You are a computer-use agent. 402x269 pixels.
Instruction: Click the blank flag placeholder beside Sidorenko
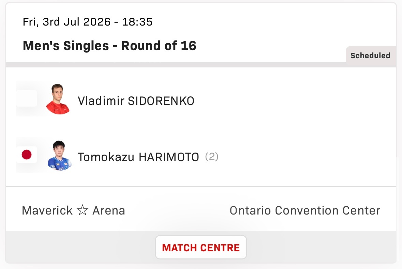[x=27, y=98]
